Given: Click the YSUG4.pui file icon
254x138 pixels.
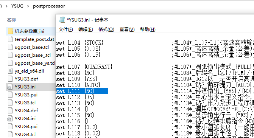Looking at the screenshot, I should point(10,126).
